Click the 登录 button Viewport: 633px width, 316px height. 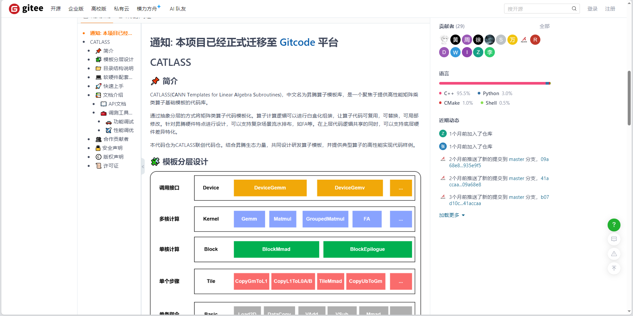[x=592, y=9]
